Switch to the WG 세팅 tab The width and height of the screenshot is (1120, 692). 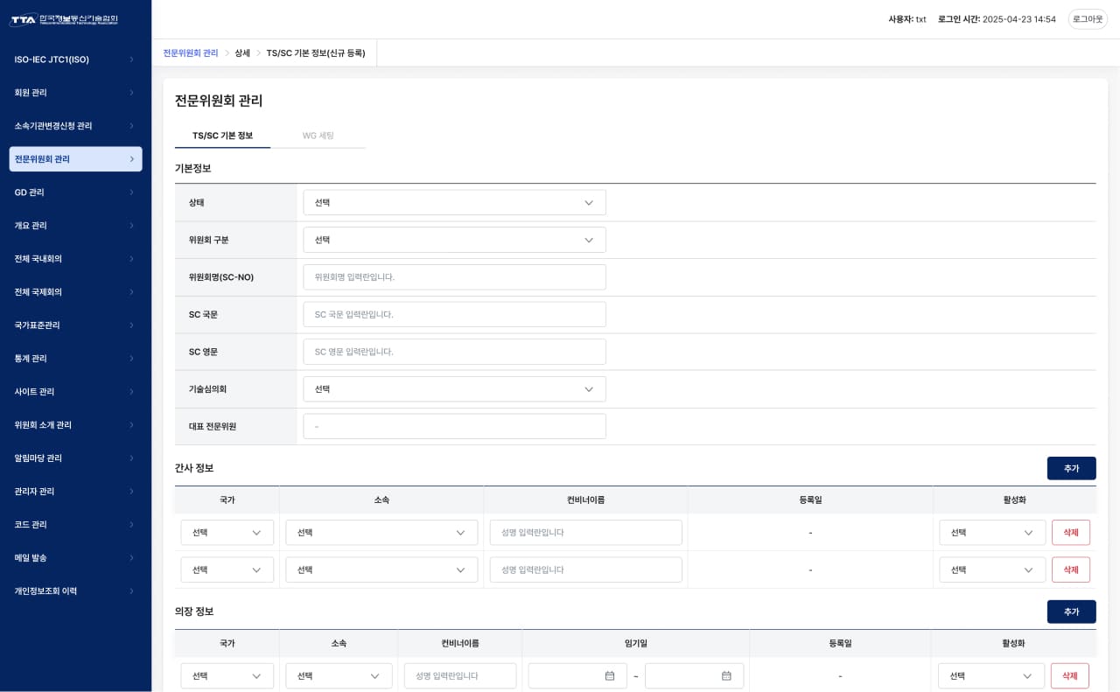coord(318,136)
